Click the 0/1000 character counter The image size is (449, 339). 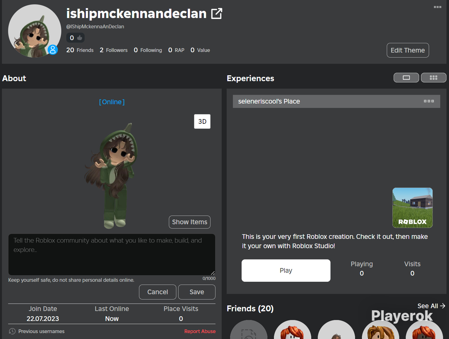pos(209,278)
